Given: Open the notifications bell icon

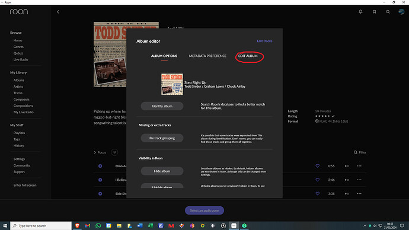Looking at the screenshot, I should [x=360, y=12].
